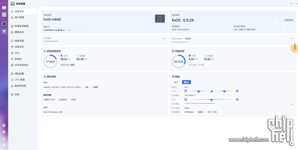Reveal the hidden FN Connect value
Image resolution: width=298 pixels, height=150 pixels.
(x=292, y=38)
